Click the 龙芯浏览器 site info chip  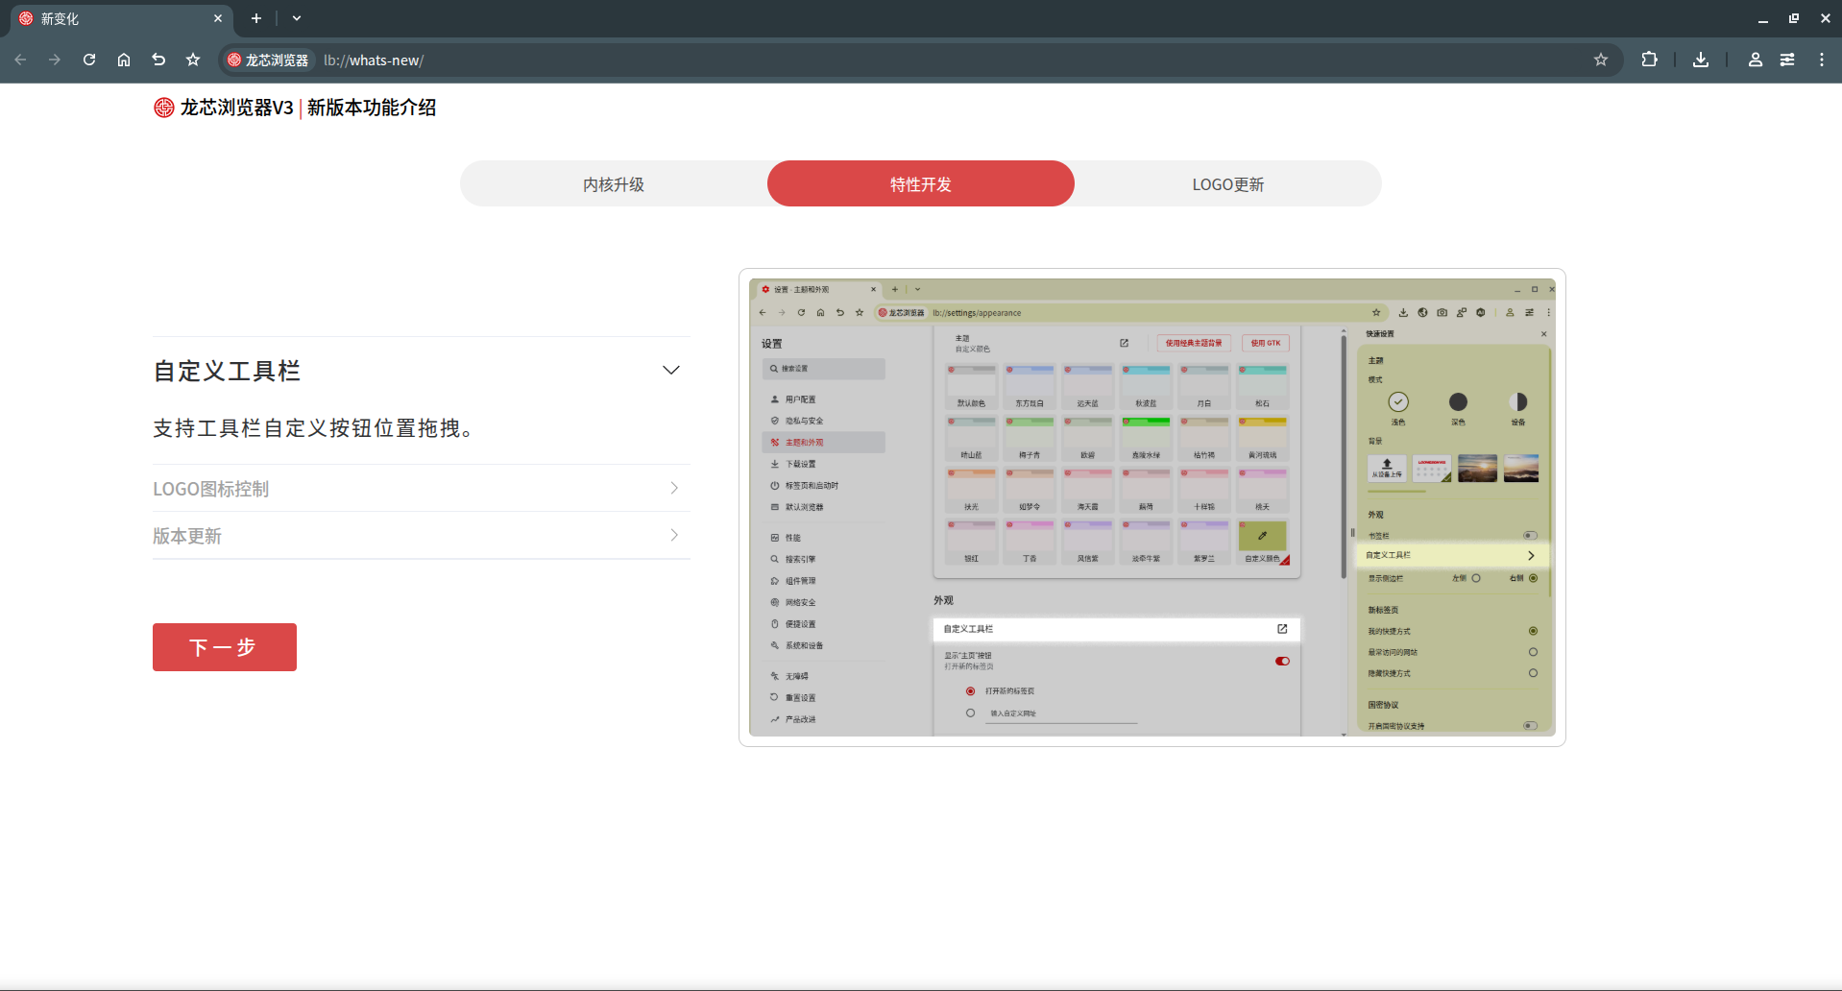(268, 60)
